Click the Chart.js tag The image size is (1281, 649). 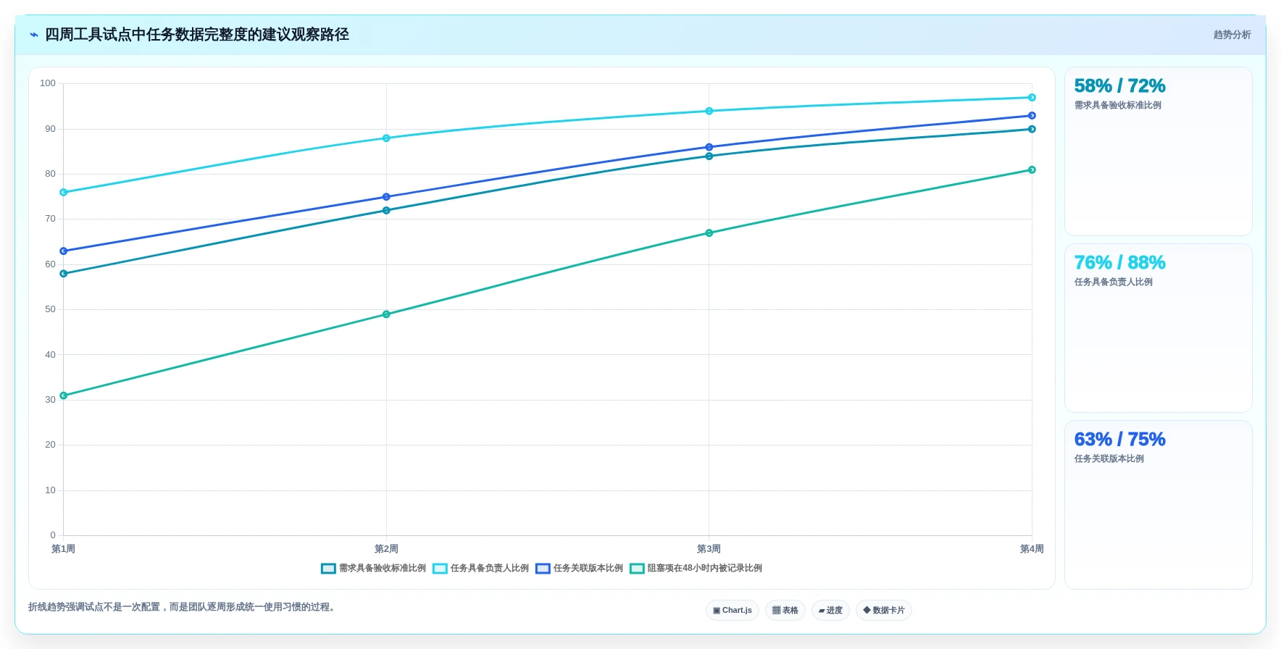click(733, 611)
